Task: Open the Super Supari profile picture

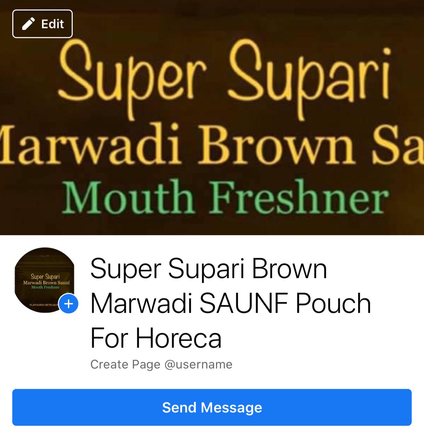Action: tap(44, 280)
